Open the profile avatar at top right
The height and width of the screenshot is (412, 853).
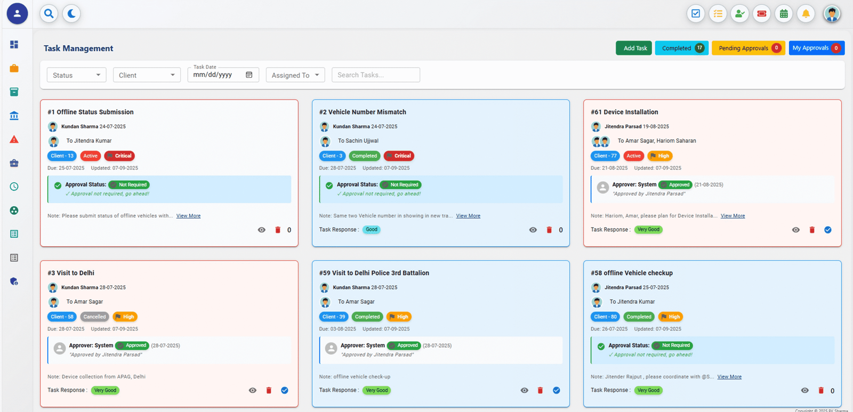click(x=832, y=14)
